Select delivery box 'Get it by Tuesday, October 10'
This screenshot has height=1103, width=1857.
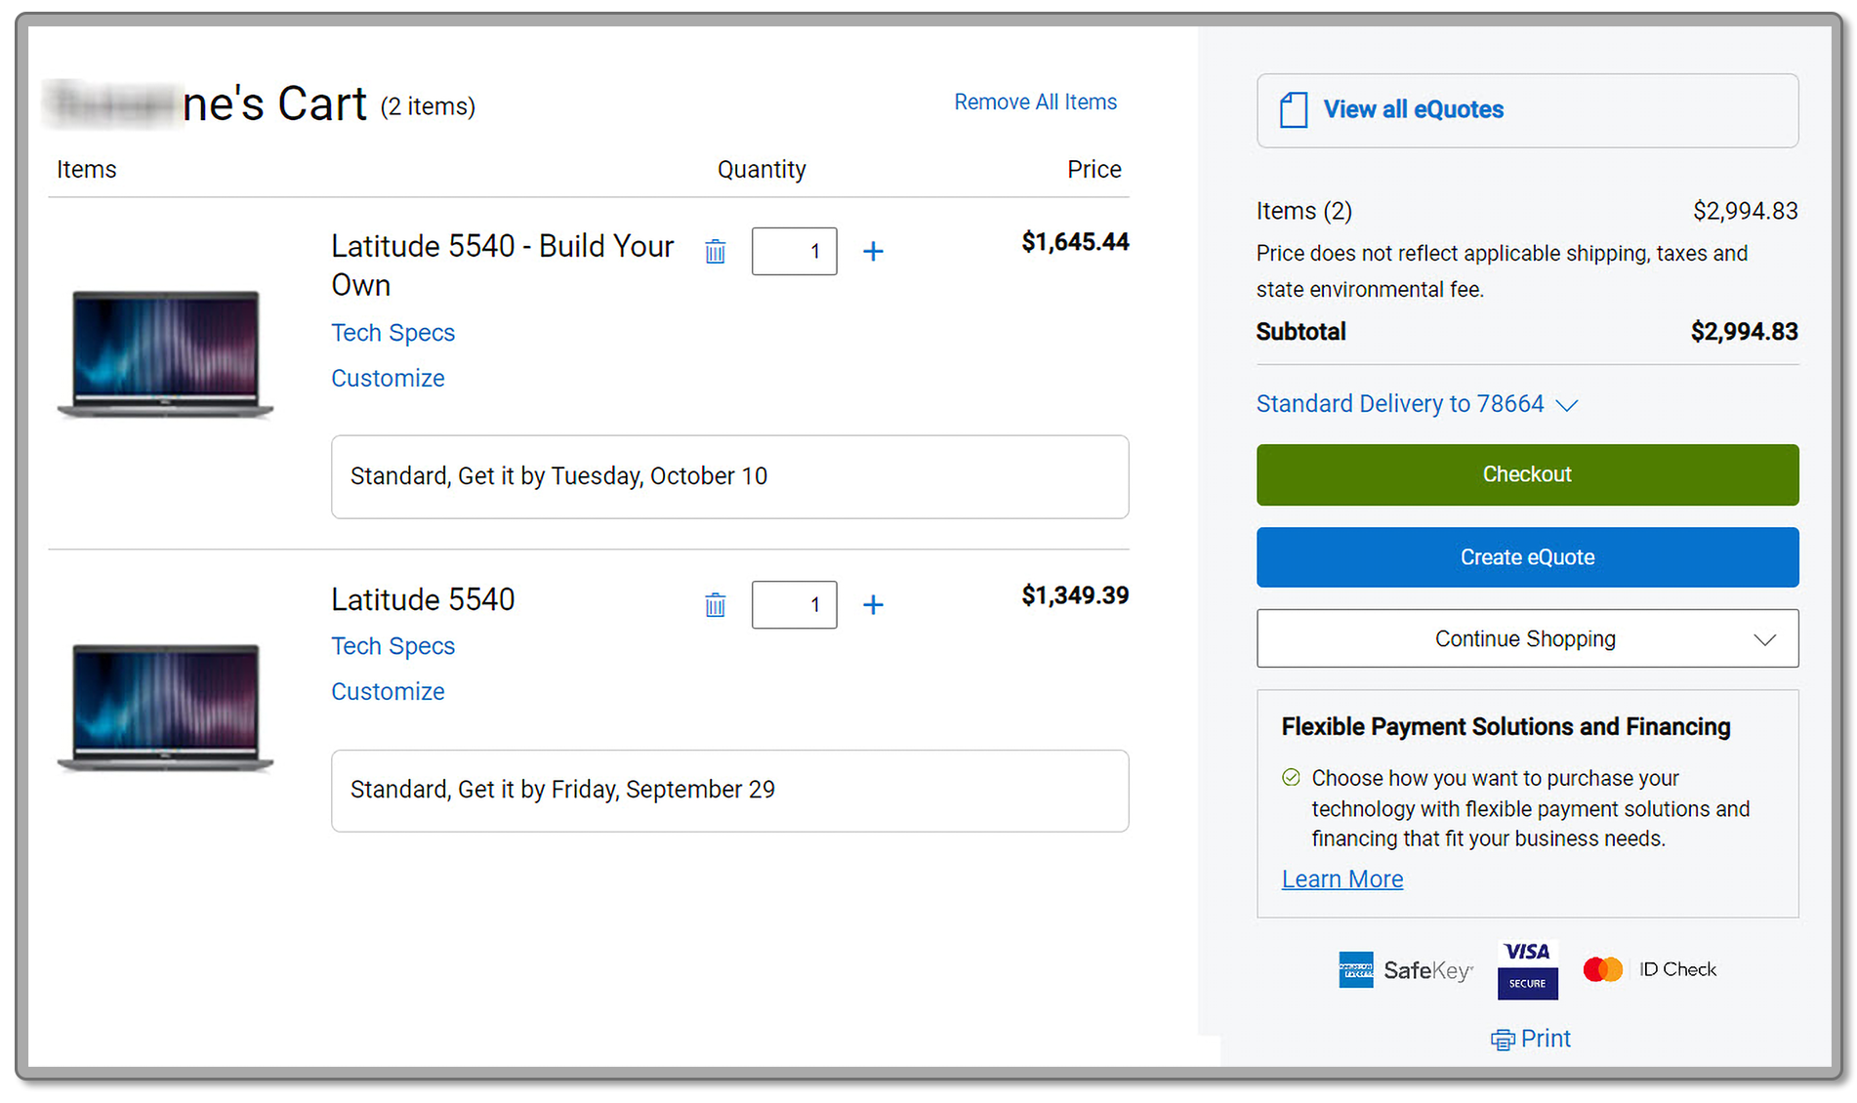point(729,476)
